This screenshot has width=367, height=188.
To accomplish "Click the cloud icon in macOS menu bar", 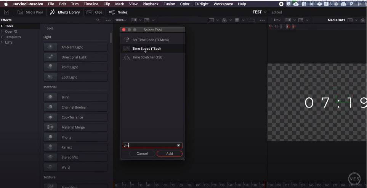I will [x=296, y=4].
